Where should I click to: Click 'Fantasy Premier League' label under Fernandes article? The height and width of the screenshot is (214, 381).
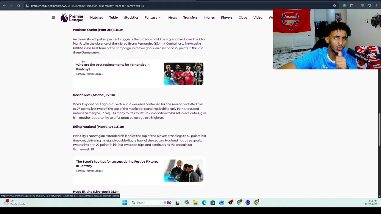click(89, 74)
